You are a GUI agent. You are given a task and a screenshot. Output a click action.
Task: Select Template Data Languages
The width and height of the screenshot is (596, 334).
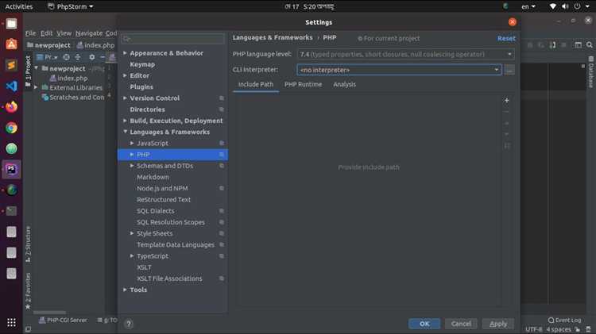(x=176, y=245)
